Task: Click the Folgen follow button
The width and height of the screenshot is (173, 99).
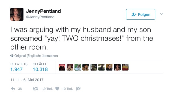Action: 141,14
